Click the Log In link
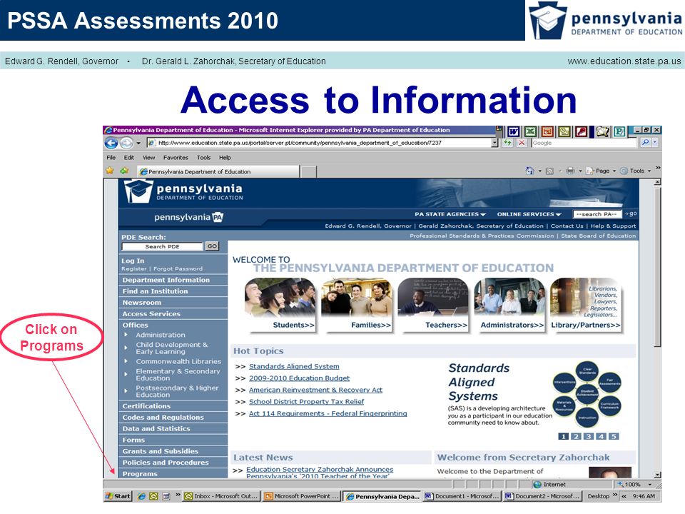This screenshot has width=685, height=514. [133, 261]
